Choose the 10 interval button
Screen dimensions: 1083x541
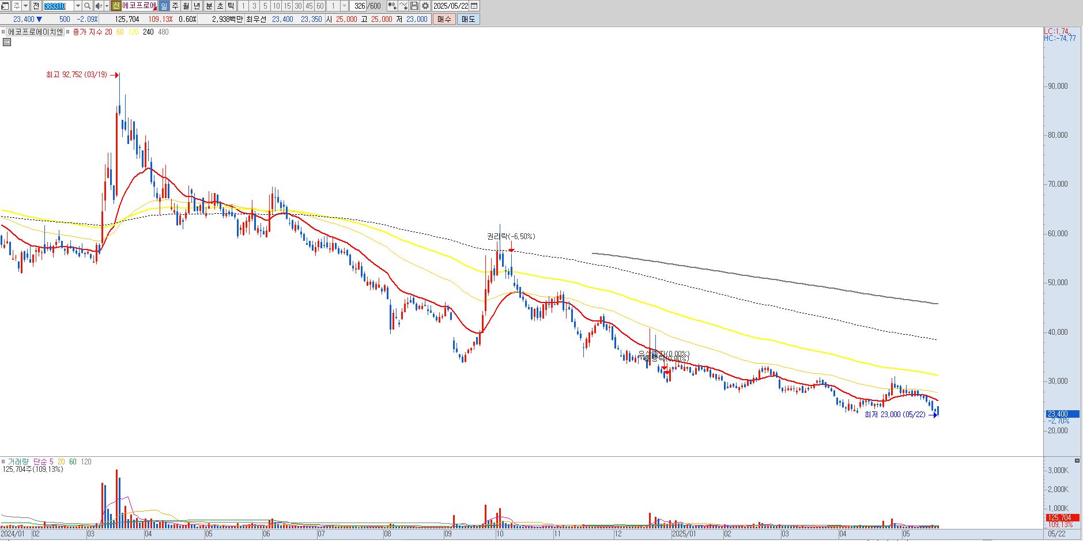click(276, 6)
